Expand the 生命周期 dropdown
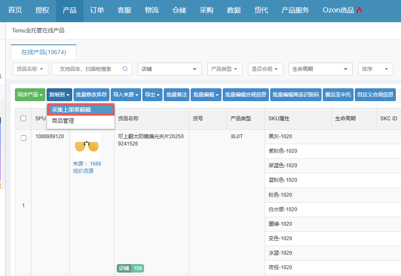This screenshot has width=401, height=276. pos(320,69)
